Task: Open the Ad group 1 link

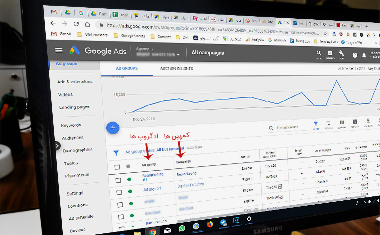Action: pyautogui.click(x=152, y=189)
